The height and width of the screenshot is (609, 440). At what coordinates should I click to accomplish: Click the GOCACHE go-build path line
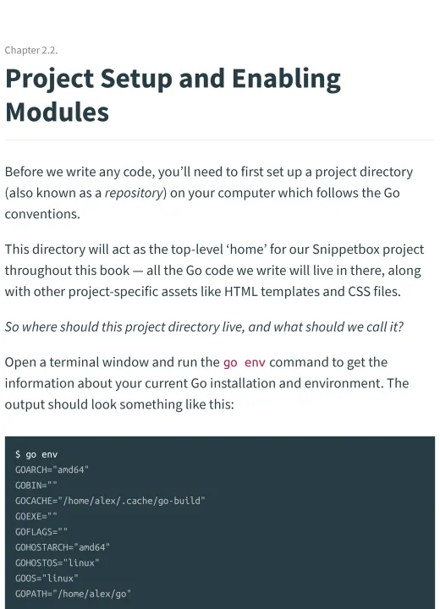[110, 501]
